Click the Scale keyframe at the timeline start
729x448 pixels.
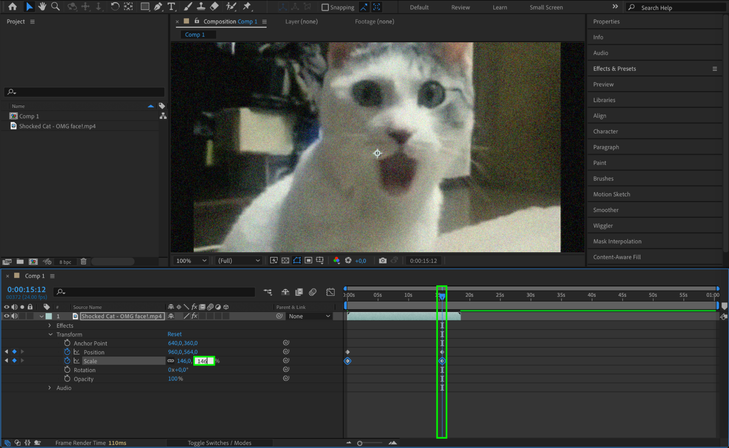pos(348,361)
